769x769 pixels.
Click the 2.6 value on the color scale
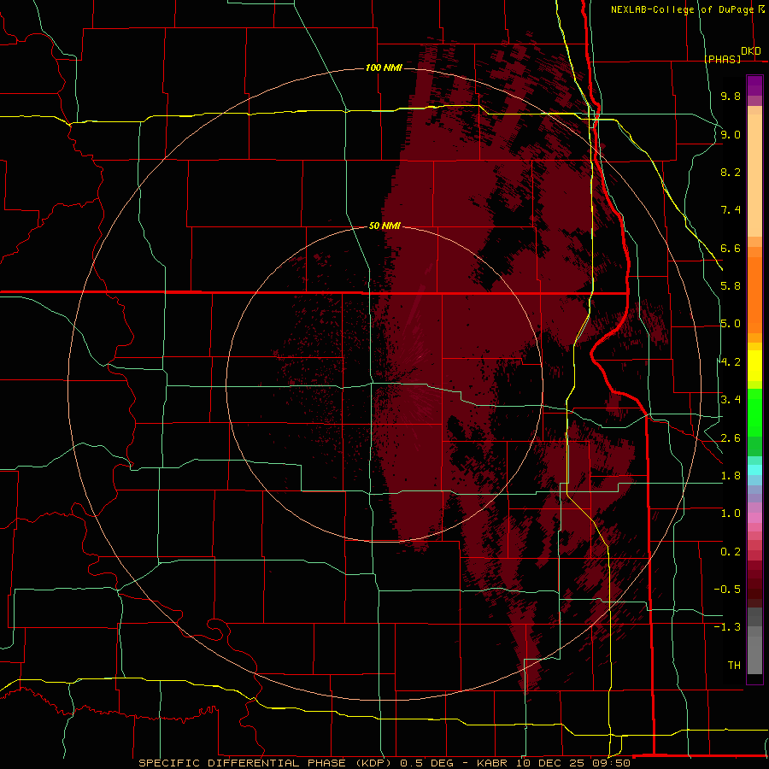731,438
